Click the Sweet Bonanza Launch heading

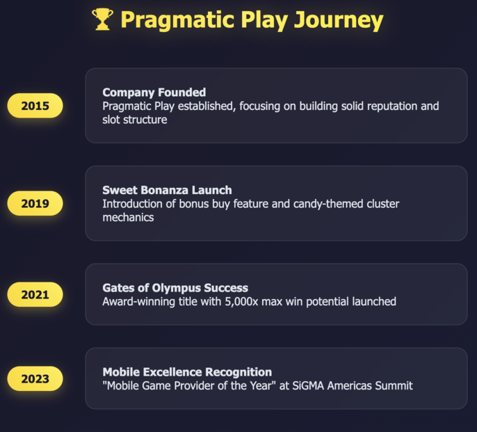(x=167, y=190)
